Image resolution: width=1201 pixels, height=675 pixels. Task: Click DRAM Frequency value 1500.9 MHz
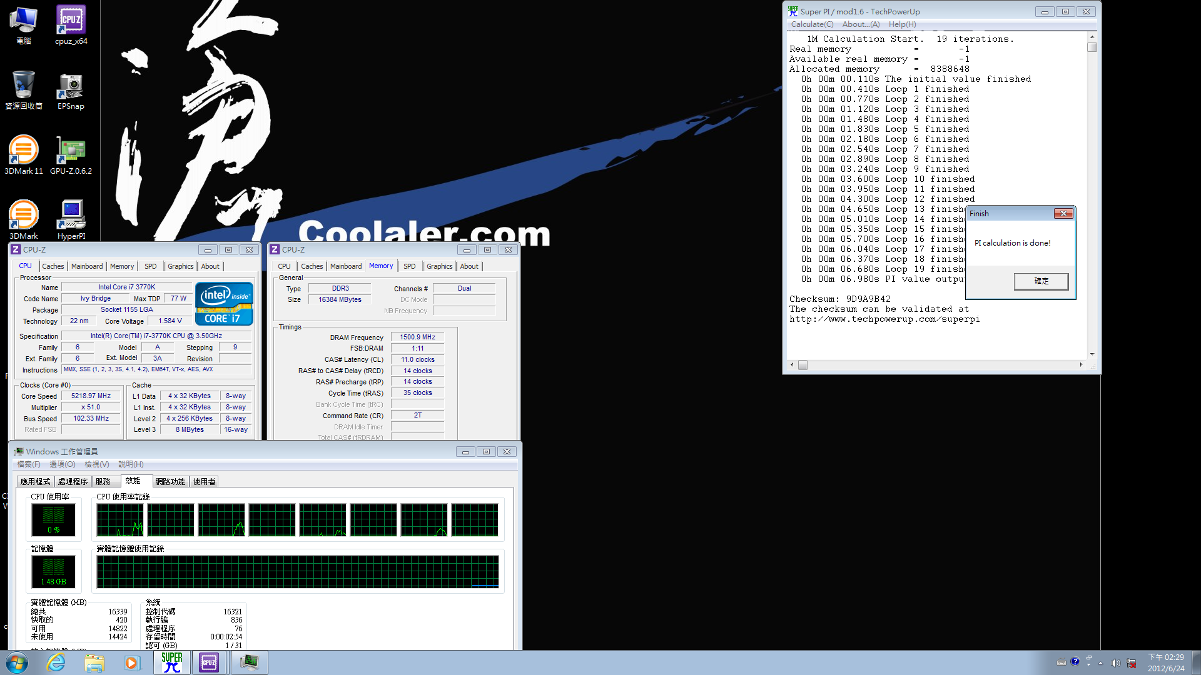[418, 337]
